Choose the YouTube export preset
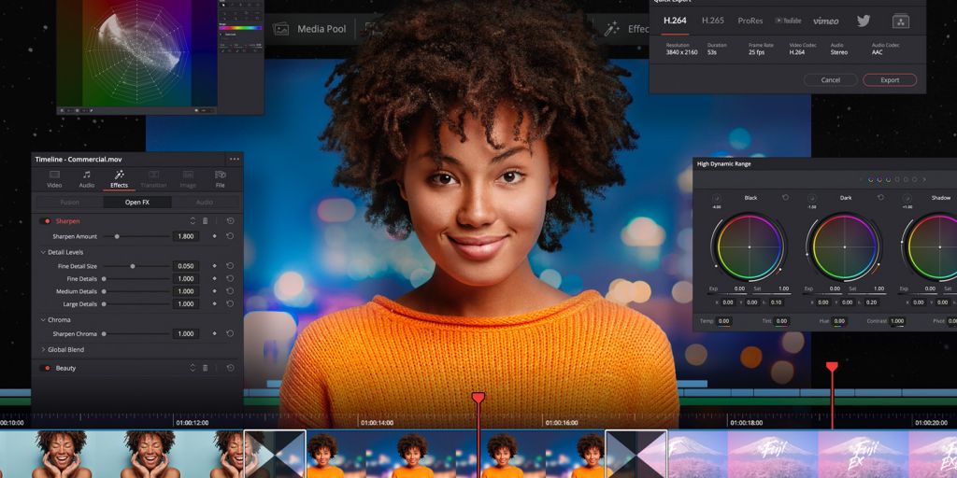The width and height of the screenshot is (957, 478). pos(788,21)
